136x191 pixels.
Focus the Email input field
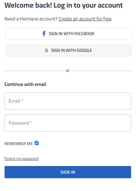coord(68,101)
